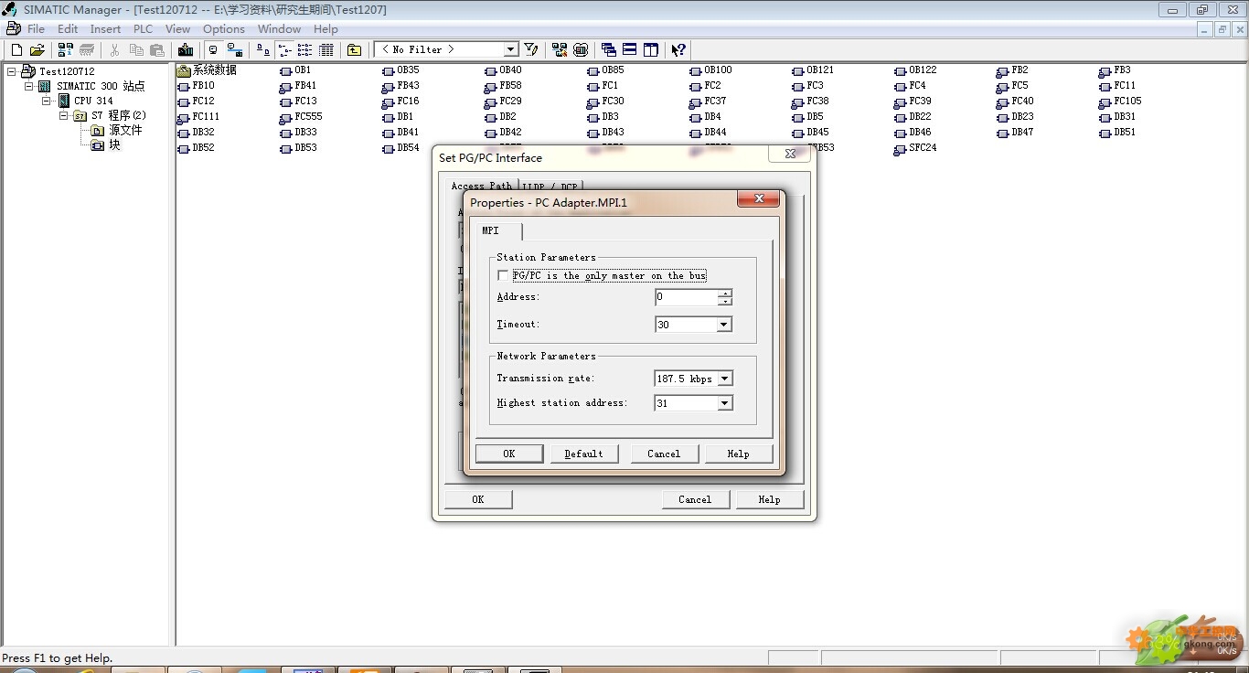The image size is (1249, 673).
Task: Collapse the S7 程序(2) tree node
Action: (64, 115)
